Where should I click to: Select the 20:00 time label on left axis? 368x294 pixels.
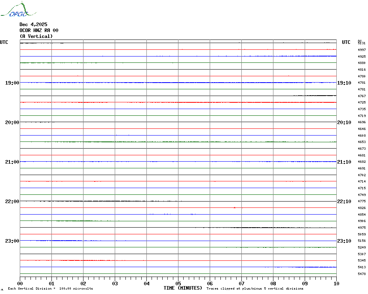(x=12, y=122)
